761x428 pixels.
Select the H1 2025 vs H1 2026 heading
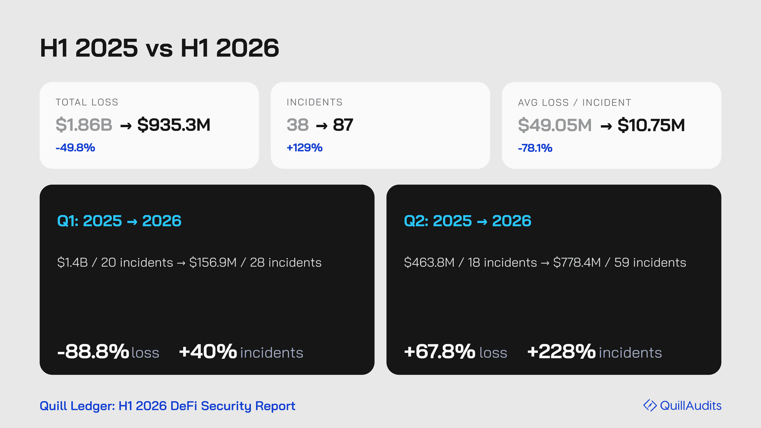point(159,48)
